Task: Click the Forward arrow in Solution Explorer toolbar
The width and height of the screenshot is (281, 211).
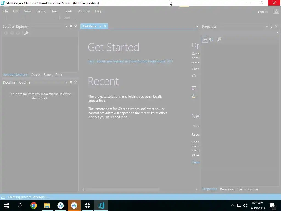Action: (x=12, y=33)
